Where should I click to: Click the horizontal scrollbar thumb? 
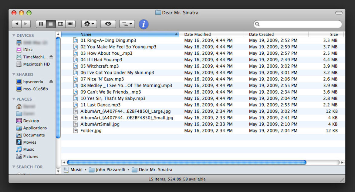coord(187,162)
